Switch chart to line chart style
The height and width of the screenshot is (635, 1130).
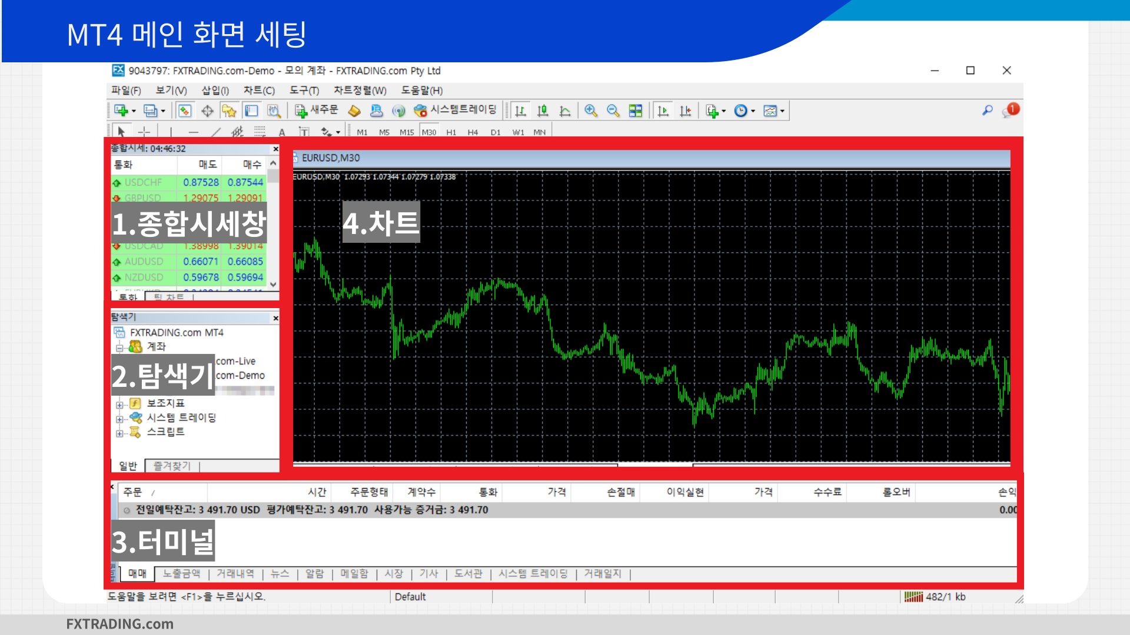click(x=565, y=111)
